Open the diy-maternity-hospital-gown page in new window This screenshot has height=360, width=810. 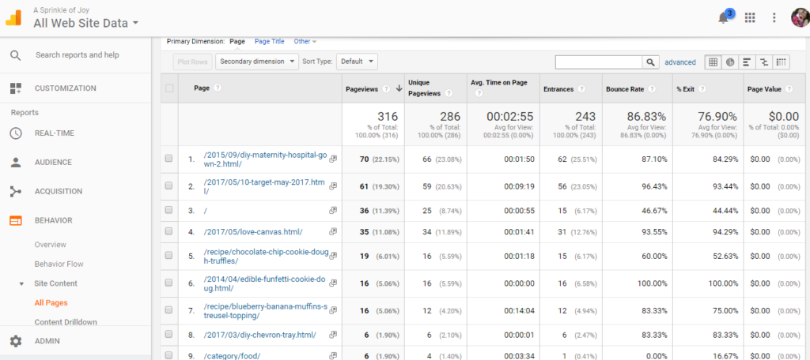tap(333, 159)
